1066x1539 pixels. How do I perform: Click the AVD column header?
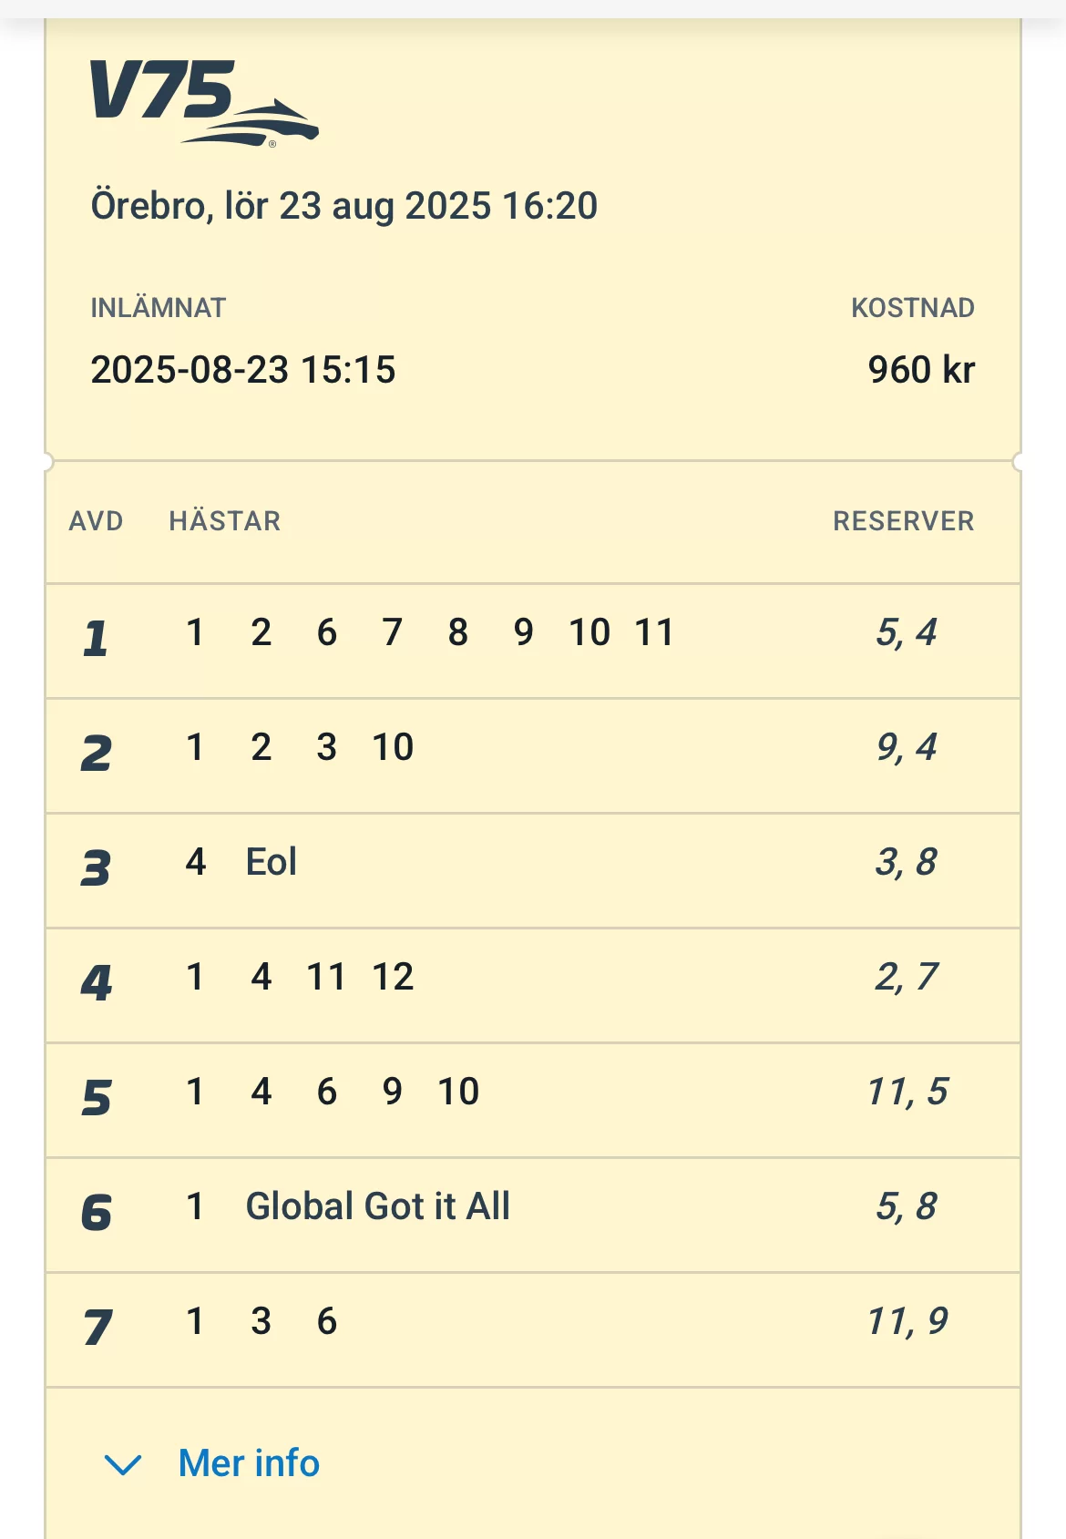(96, 521)
